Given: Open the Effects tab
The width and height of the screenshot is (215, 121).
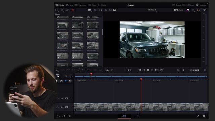Looking at the screenshot, I should (102, 5).
